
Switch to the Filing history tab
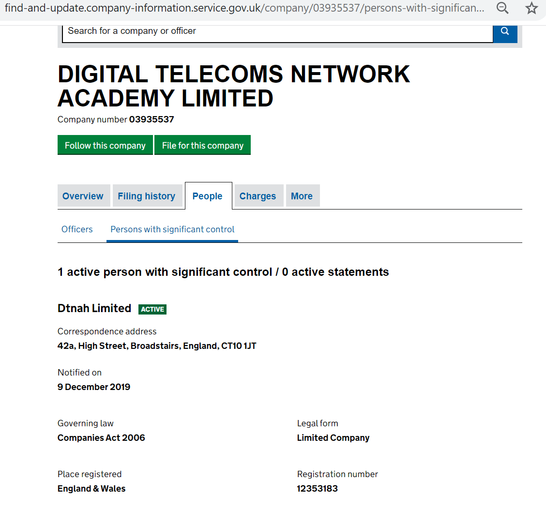[146, 196]
